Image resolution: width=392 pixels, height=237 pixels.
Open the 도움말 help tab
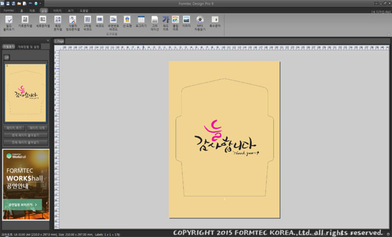[84, 11]
